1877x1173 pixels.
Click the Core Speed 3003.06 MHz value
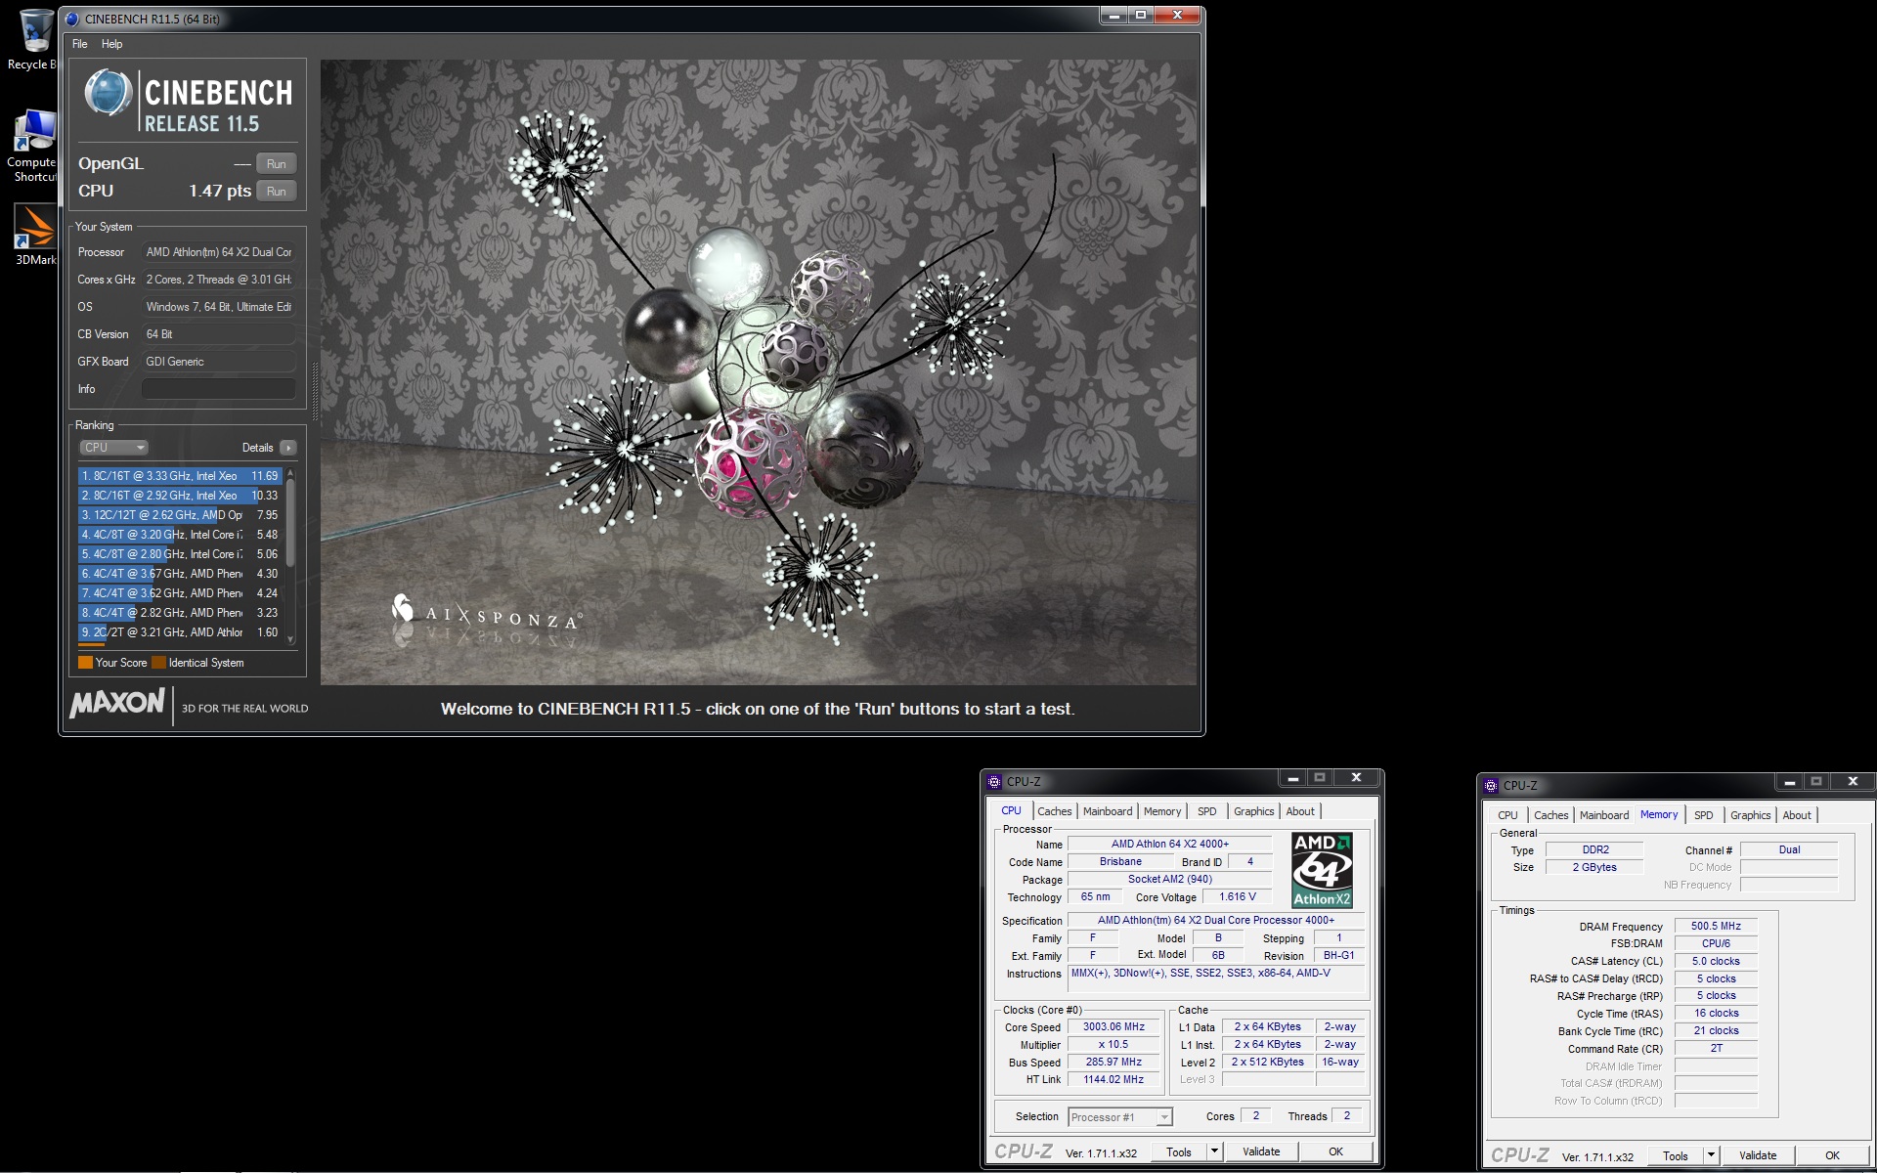pos(1113,1027)
